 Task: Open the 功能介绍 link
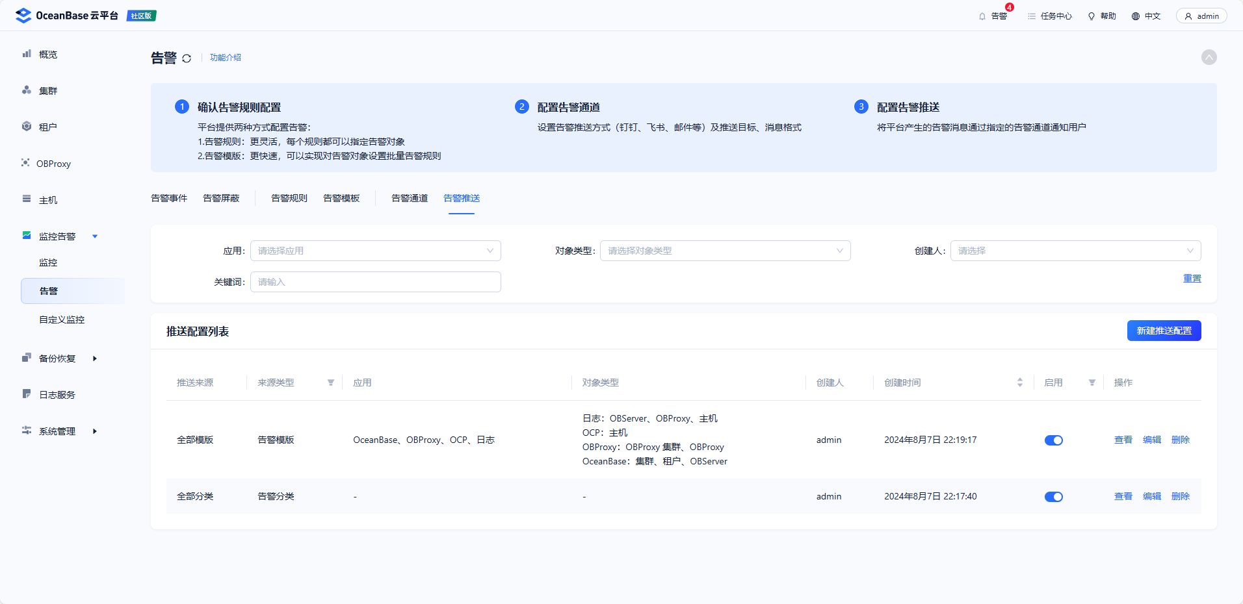pyautogui.click(x=226, y=58)
